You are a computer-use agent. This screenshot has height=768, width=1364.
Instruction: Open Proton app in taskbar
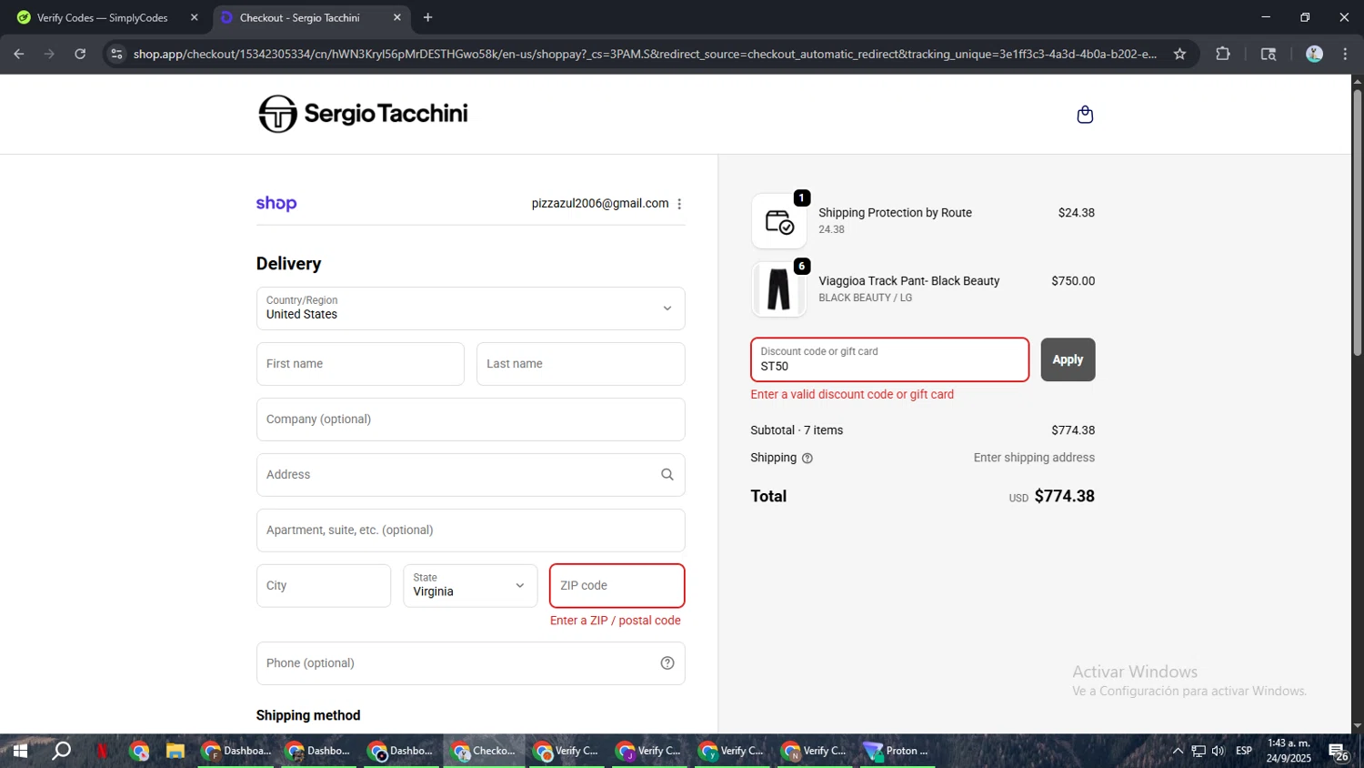click(x=898, y=751)
